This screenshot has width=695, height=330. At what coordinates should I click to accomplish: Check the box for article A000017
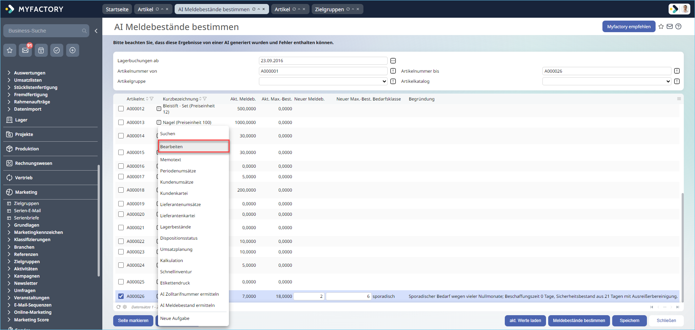click(x=121, y=177)
